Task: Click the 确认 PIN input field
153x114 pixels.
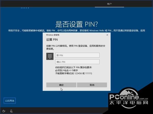Action: [x=77, y=62]
